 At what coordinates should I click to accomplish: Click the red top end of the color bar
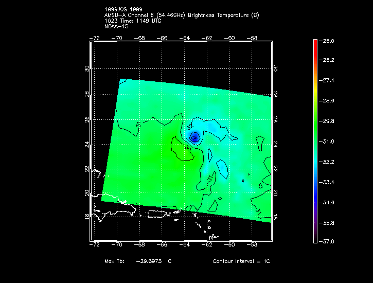(315, 42)
